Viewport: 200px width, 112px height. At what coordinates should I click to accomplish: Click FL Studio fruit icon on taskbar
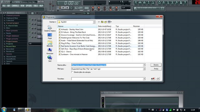(28, 110)
